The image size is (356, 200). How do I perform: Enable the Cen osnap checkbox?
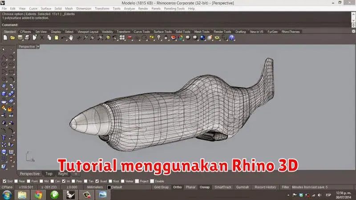(52, 181)
